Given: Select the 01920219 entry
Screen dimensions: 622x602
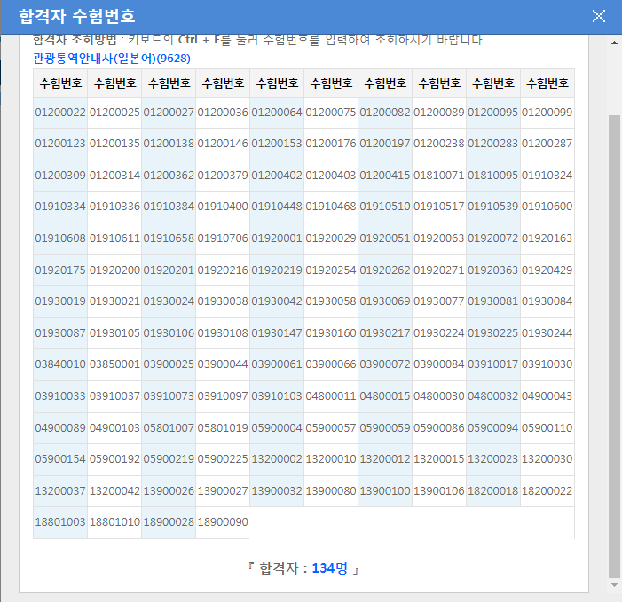Looking at the screenshot, I should point(277,270).
